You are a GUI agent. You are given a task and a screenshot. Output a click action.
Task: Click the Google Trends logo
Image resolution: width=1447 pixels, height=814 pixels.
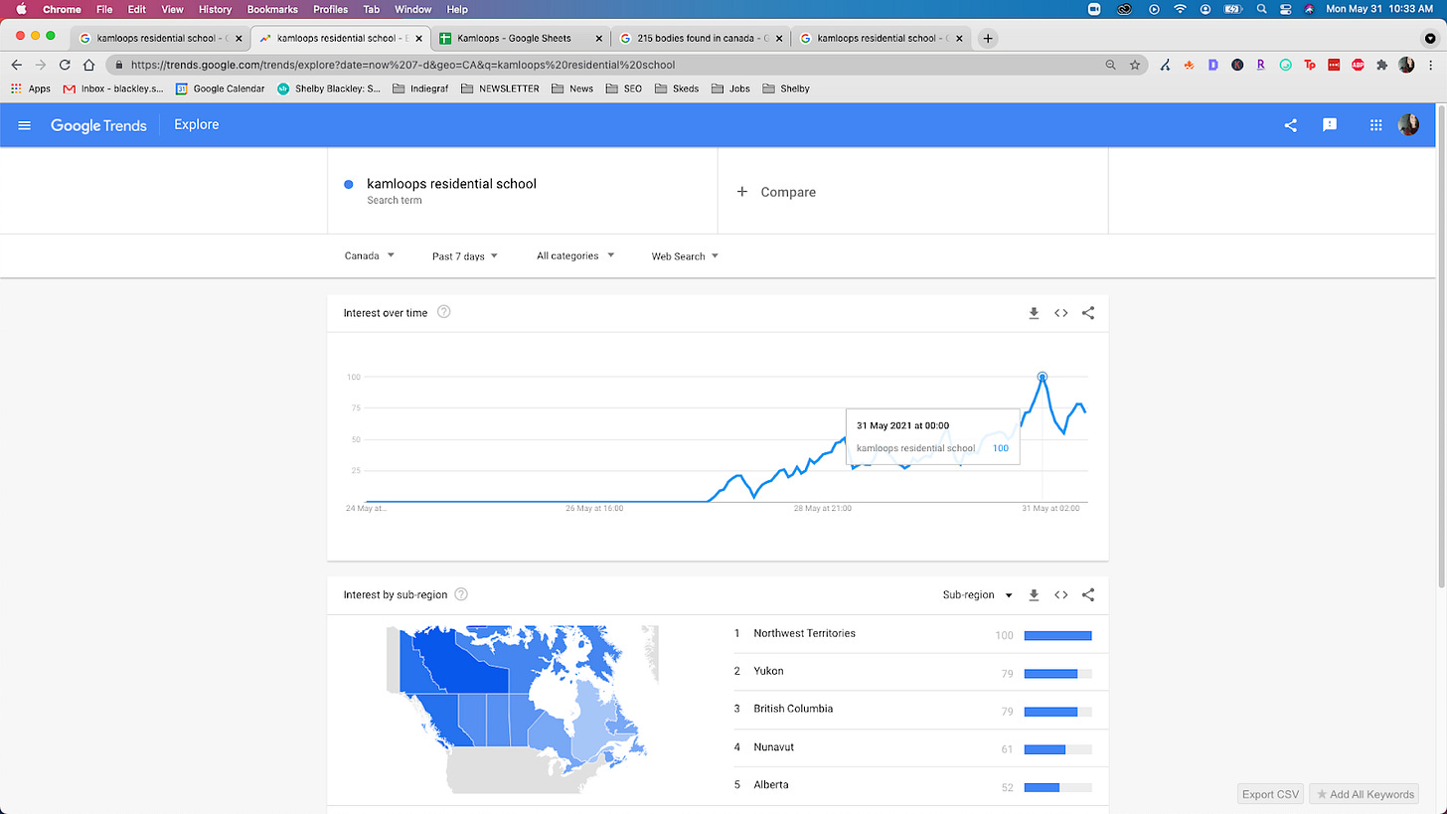[98, 125]
